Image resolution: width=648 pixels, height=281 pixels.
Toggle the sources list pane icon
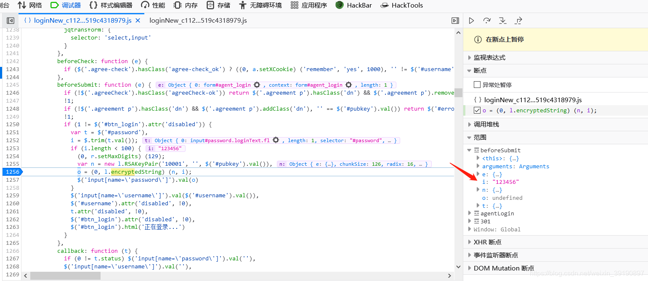point(11,20)
